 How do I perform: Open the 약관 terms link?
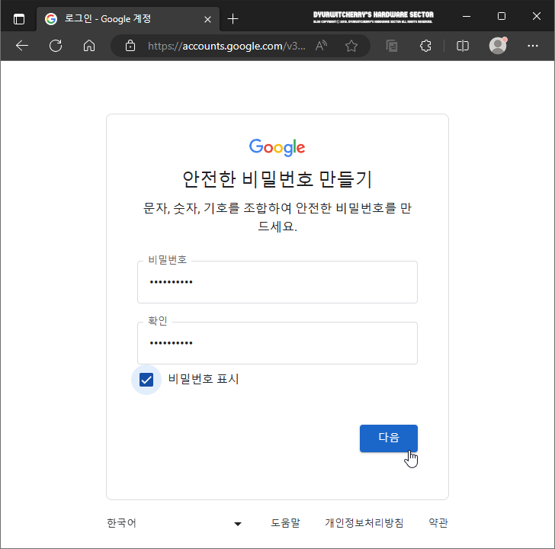pyautogui.click(x=438, y=523)
